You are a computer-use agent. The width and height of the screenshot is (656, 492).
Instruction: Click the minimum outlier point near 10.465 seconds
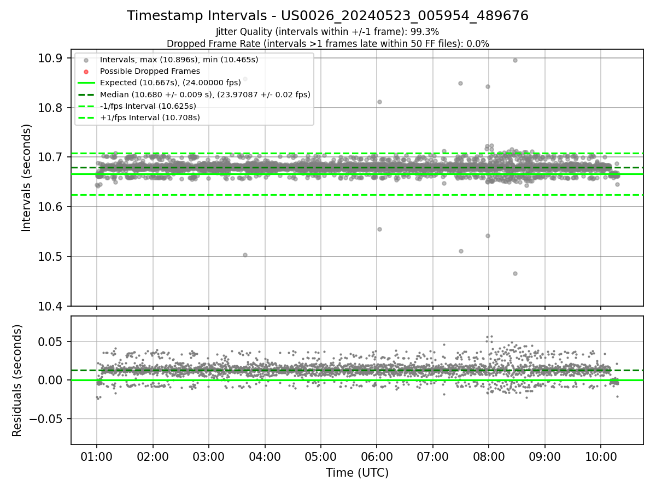tap(515, 273)
